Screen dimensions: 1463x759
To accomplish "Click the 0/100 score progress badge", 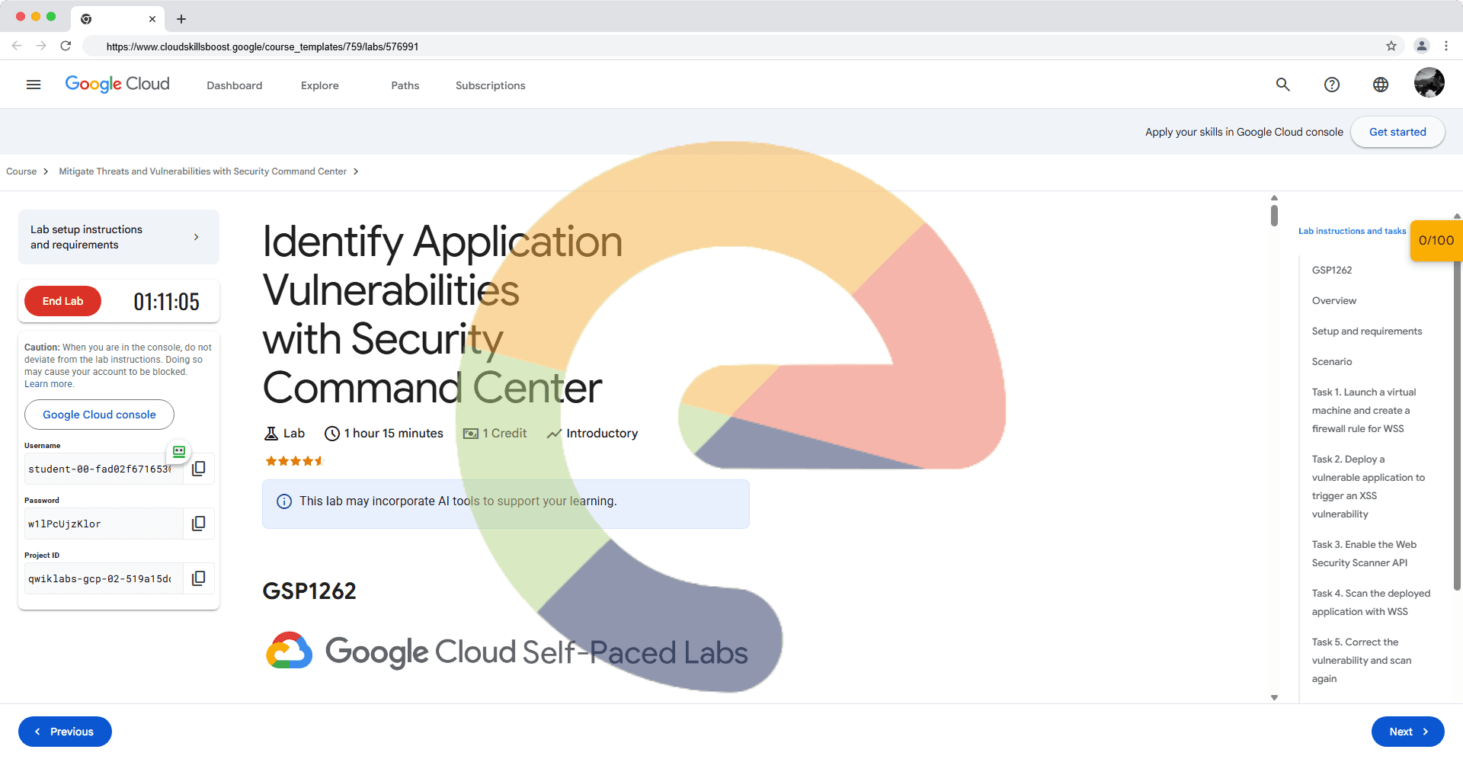I will [1436, 241].
